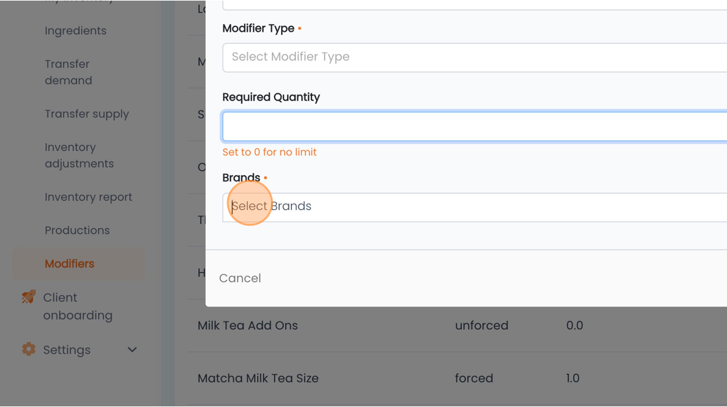Open the Select Brands dropdown
The image size is (727, 407).
[474, 207]
